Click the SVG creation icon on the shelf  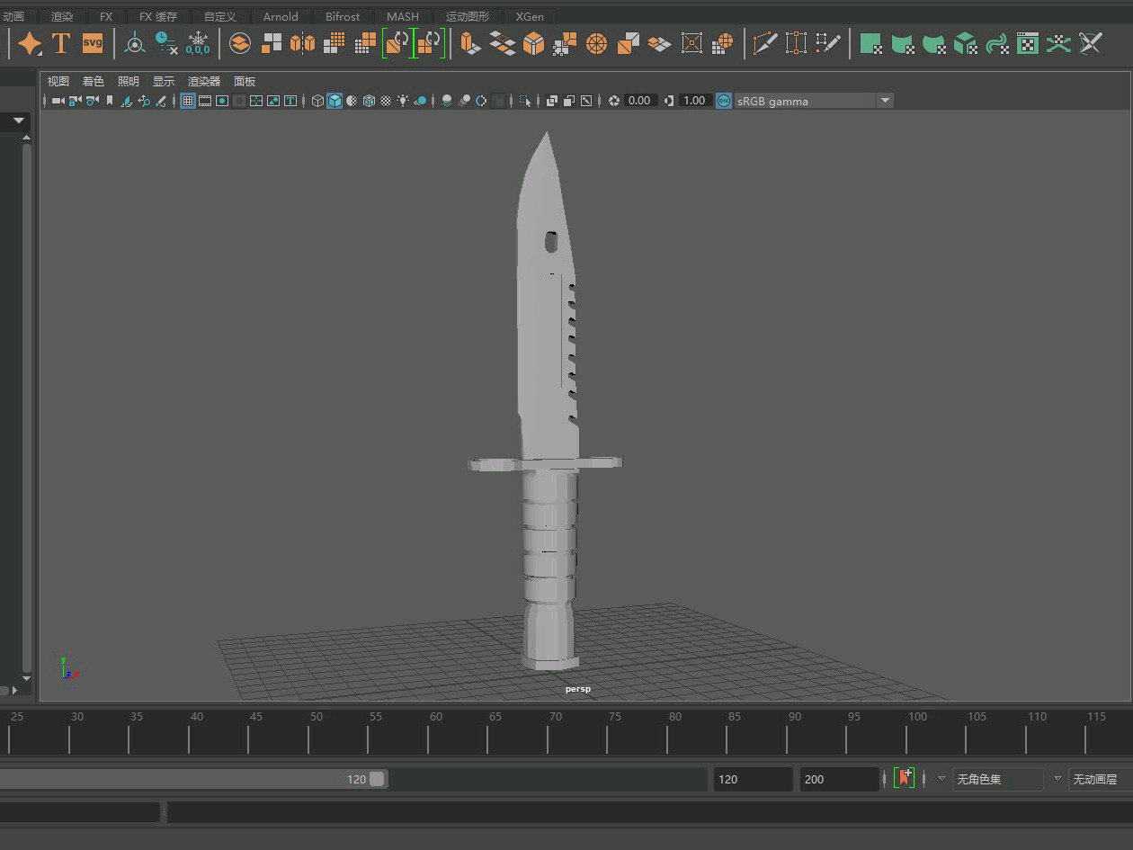pyautogui.click(x=93, y=43)
